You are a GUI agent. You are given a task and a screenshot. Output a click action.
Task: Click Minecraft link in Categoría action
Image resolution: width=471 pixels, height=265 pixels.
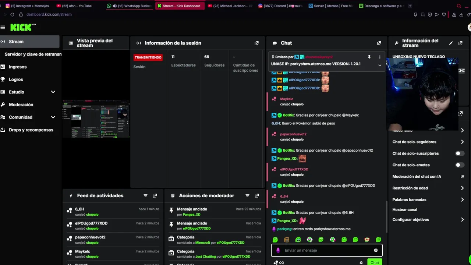click(202, 243)
